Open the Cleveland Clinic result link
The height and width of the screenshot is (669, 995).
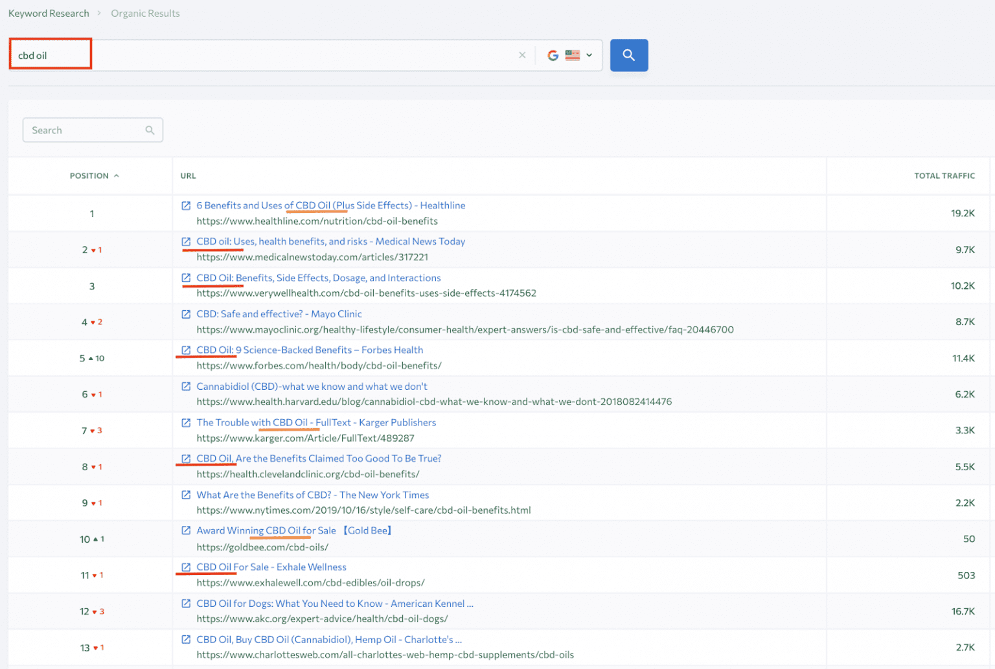coord(319,458)
